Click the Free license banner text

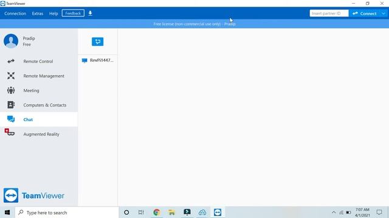[x=194, y=24]
